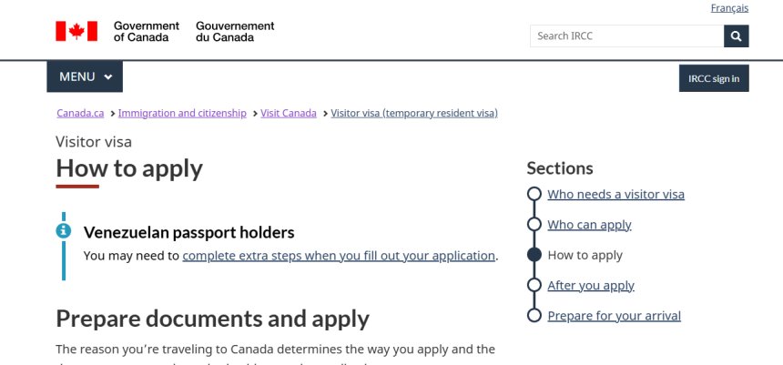
Task: Click the Canadian flag logo
Action: [76, 32]
